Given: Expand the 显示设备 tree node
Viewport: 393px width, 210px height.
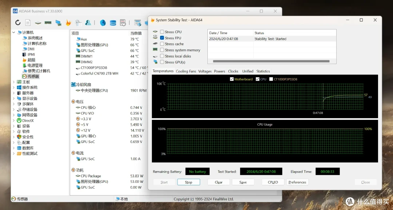Looking at the screenshot, I should [14, 98].
